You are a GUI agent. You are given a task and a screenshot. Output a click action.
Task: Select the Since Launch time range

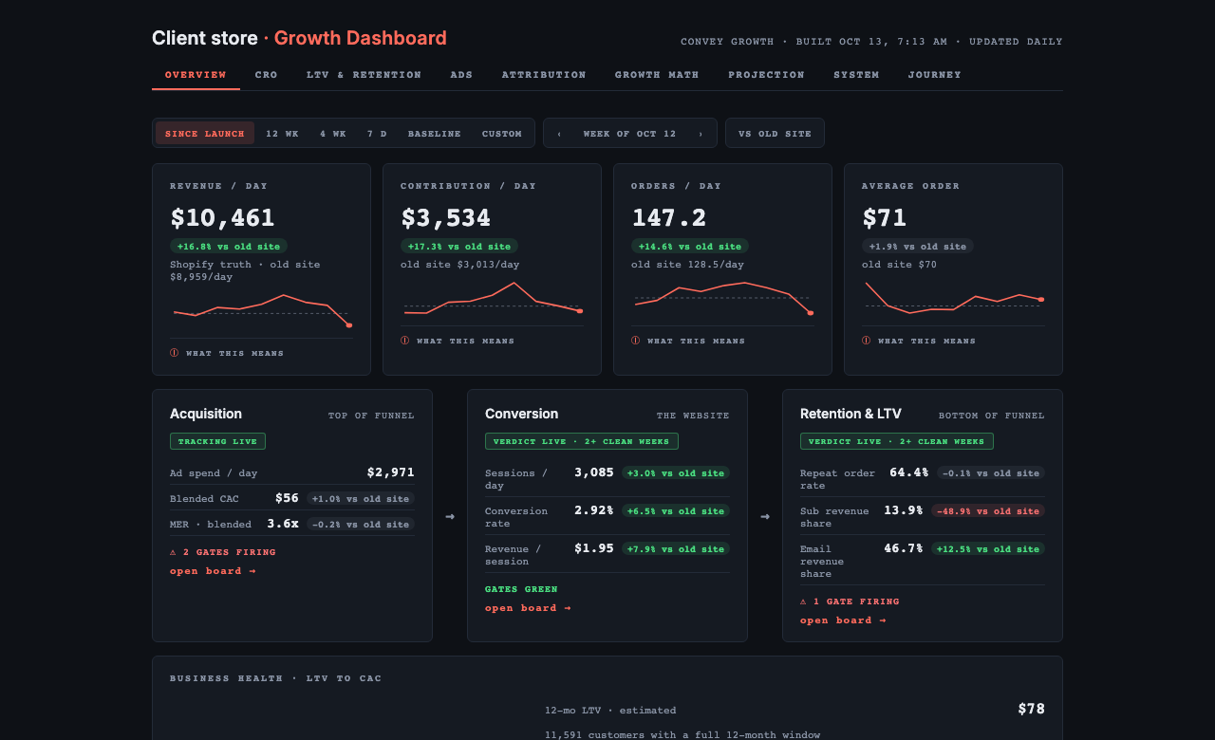tap(205, 134)
